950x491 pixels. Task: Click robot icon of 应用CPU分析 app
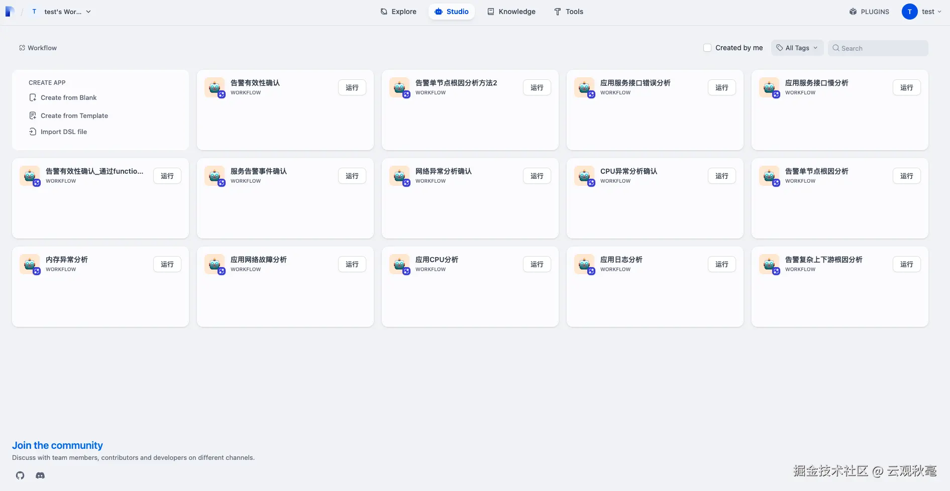click(399, 264)
